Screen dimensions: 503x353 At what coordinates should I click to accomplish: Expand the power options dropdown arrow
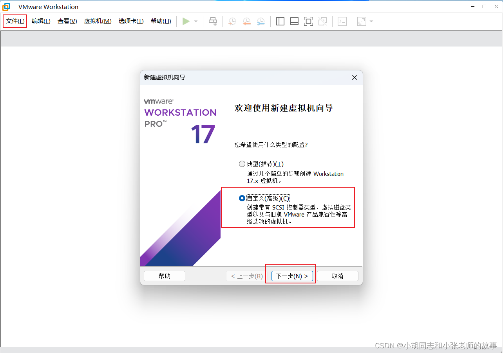[196, 22]
